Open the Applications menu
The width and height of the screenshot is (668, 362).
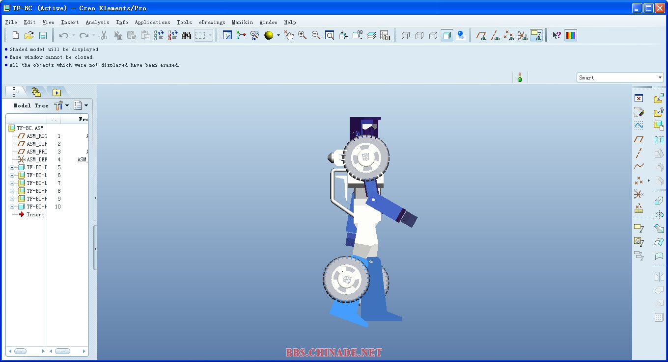coord(152,22)
